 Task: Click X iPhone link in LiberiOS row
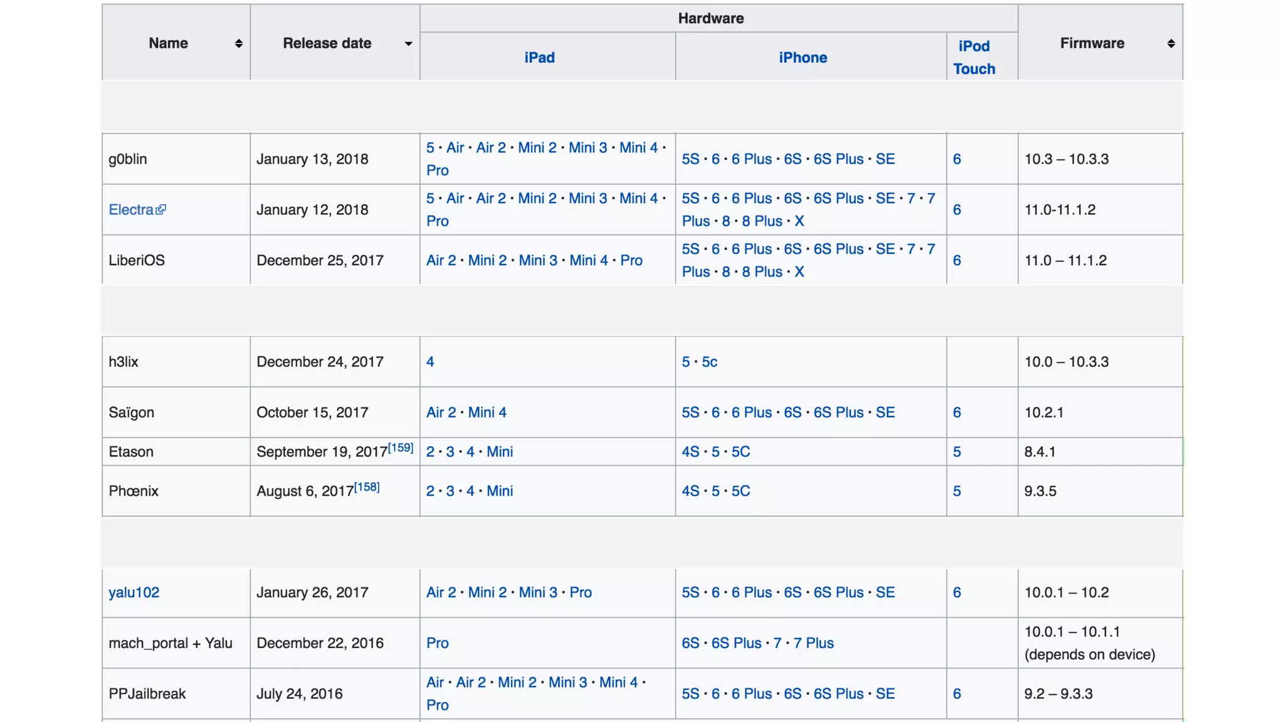799,272
